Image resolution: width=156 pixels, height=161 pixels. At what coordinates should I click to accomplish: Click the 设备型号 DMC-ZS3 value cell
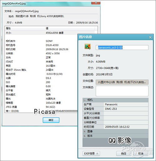pos(126,109)
